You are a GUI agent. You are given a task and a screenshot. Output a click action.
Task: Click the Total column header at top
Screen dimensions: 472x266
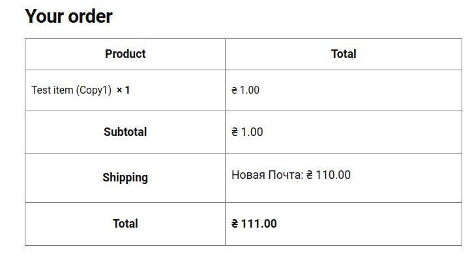(x=344, y=54)
